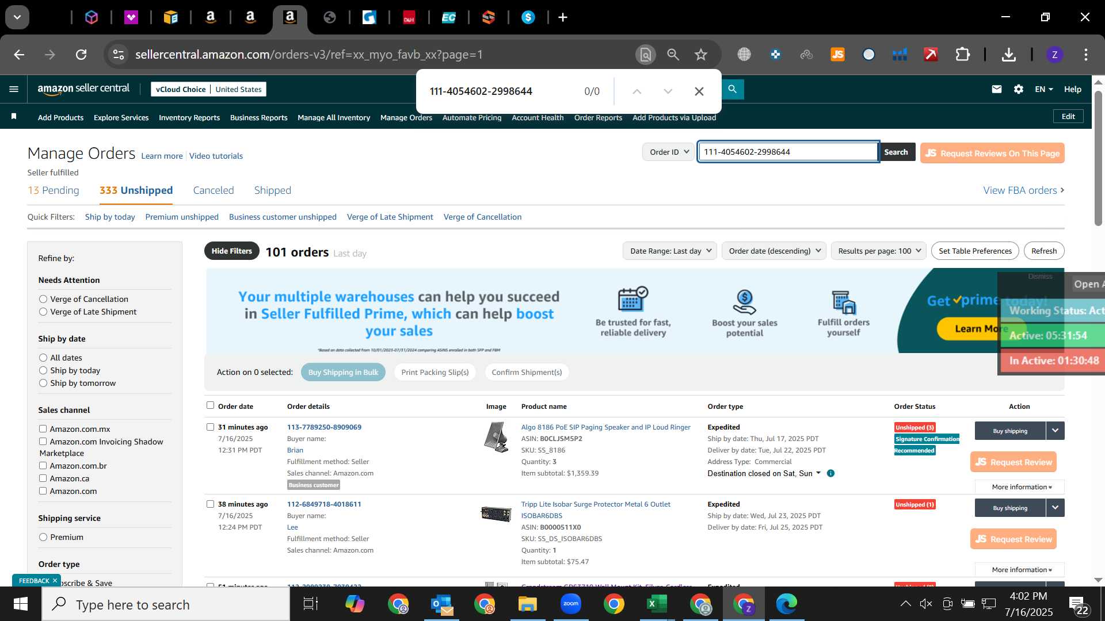
Task: Open Business Reports menu item
Action: [259, 117]
